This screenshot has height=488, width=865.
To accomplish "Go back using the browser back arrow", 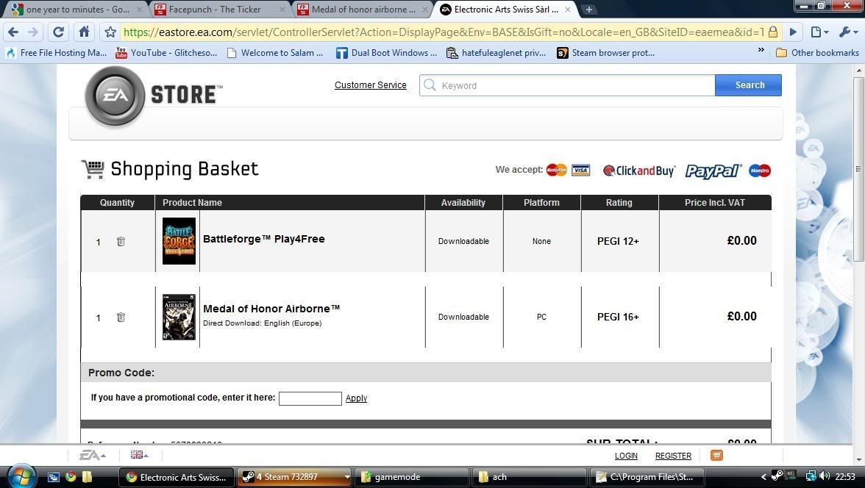I will pyautogui.click(x=13, y=32).
